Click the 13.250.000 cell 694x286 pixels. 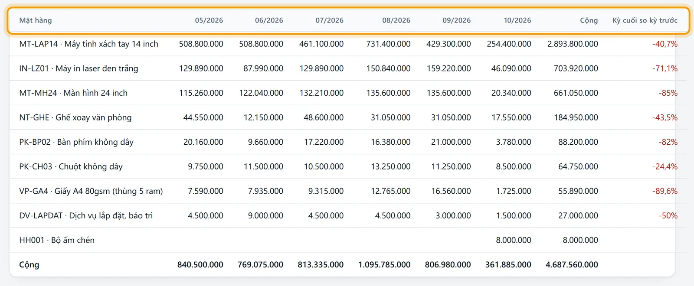[390, 167]
